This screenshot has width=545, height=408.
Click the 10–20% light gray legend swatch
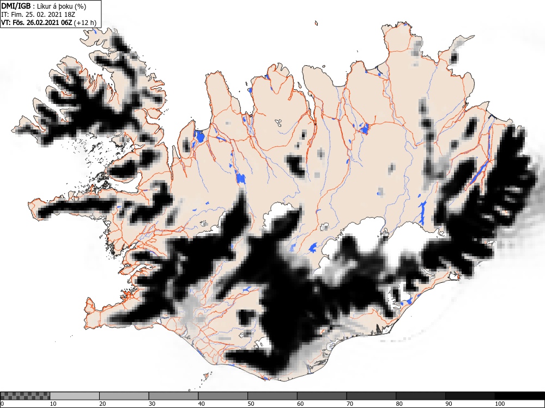(75, 396)
